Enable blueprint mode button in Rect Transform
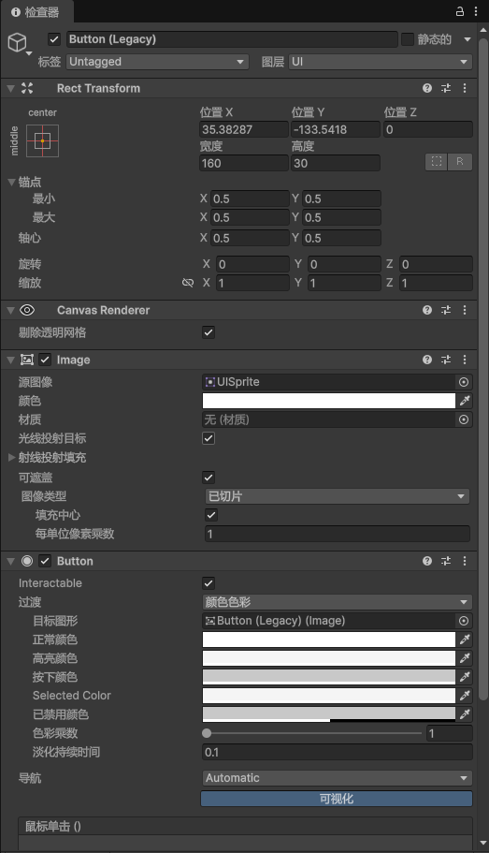The image size is (489, 853). click(x=437, y=162)
